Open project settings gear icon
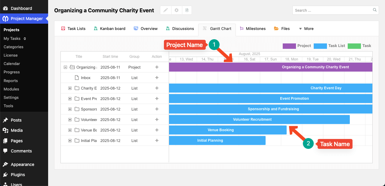Screen dimensions: 385x186 coord(177,10)
